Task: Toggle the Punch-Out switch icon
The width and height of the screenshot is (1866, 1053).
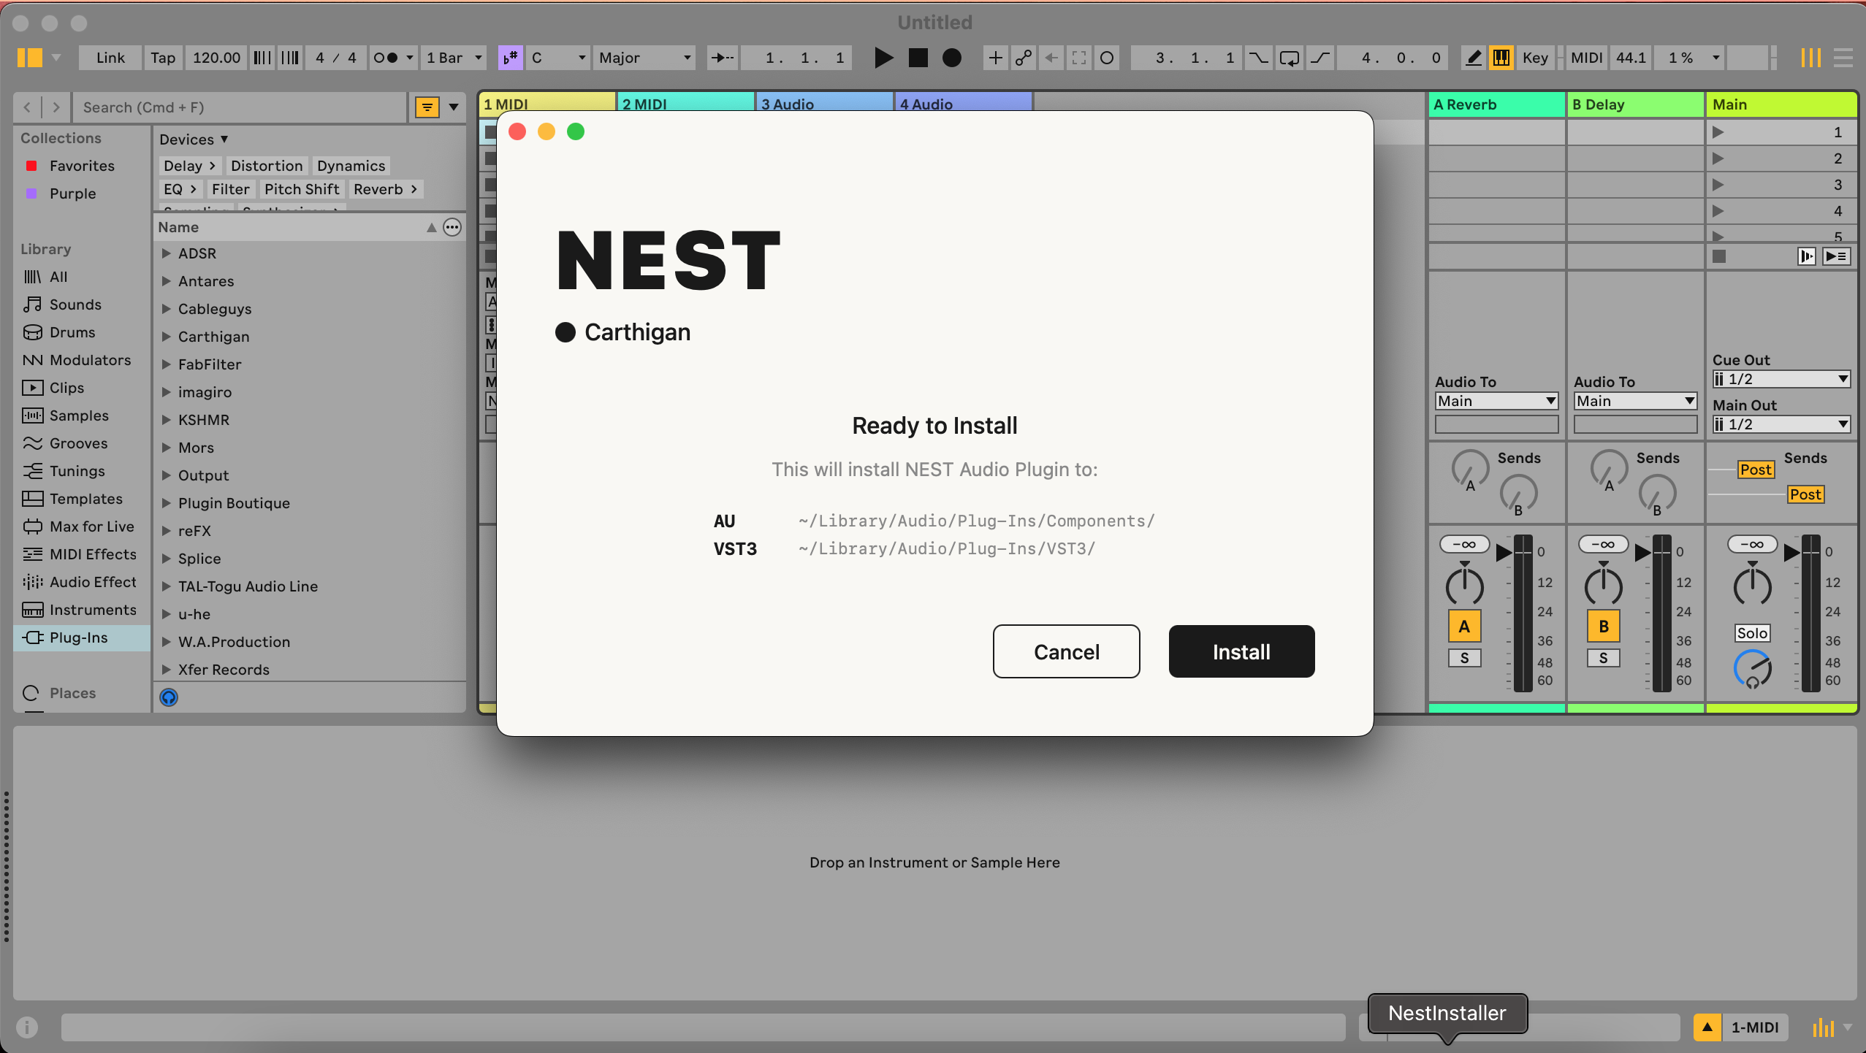Action: 1319,58
